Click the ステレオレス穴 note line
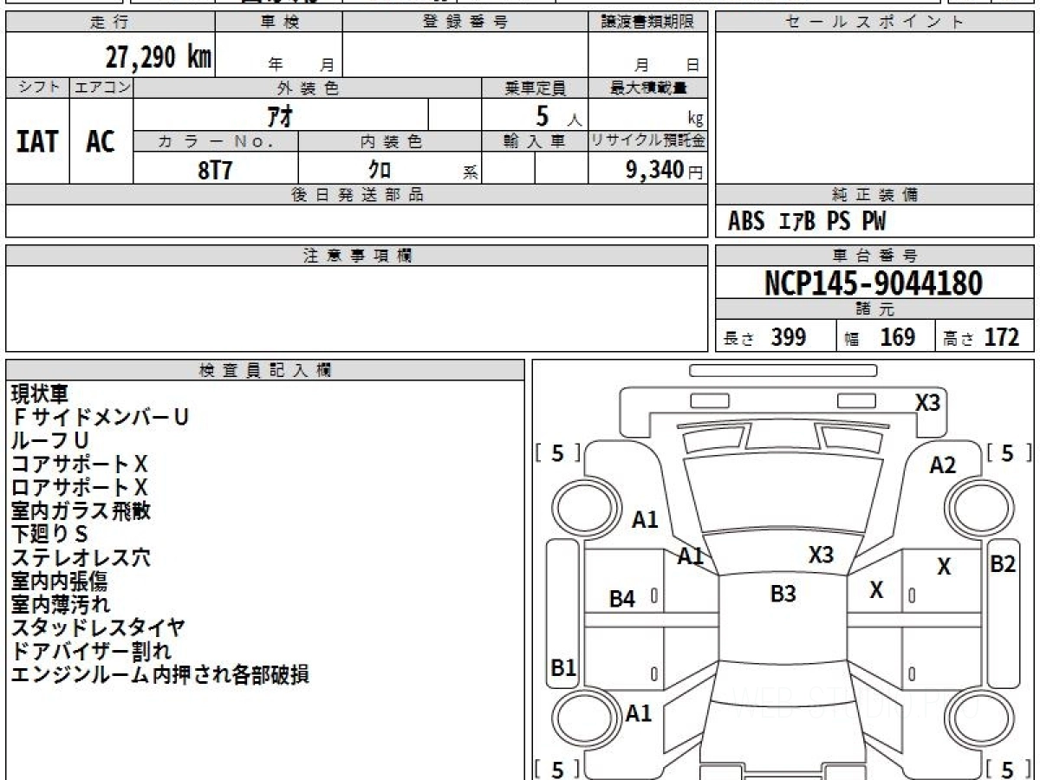Viewport: 1040px width, 780px height. [81, 558]
